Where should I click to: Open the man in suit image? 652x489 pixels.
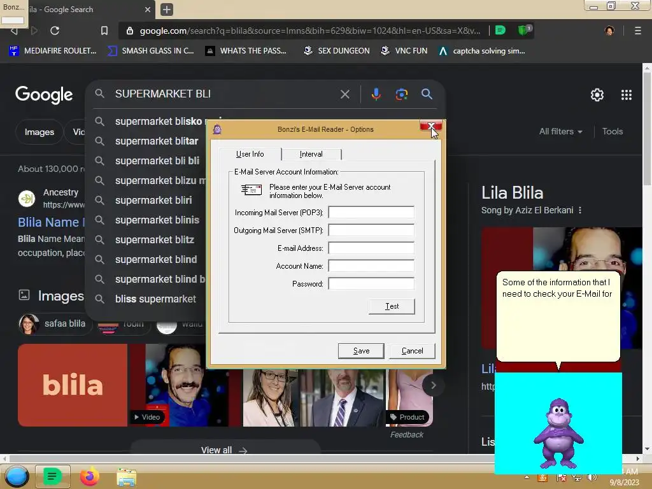(342, 397)
